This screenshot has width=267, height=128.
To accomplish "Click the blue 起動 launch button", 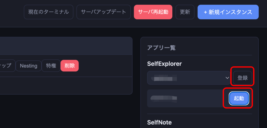I will [239, 98].
